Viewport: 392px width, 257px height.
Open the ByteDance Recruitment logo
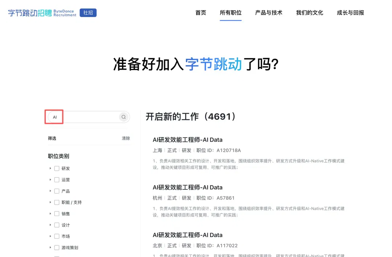pos(42,13)
